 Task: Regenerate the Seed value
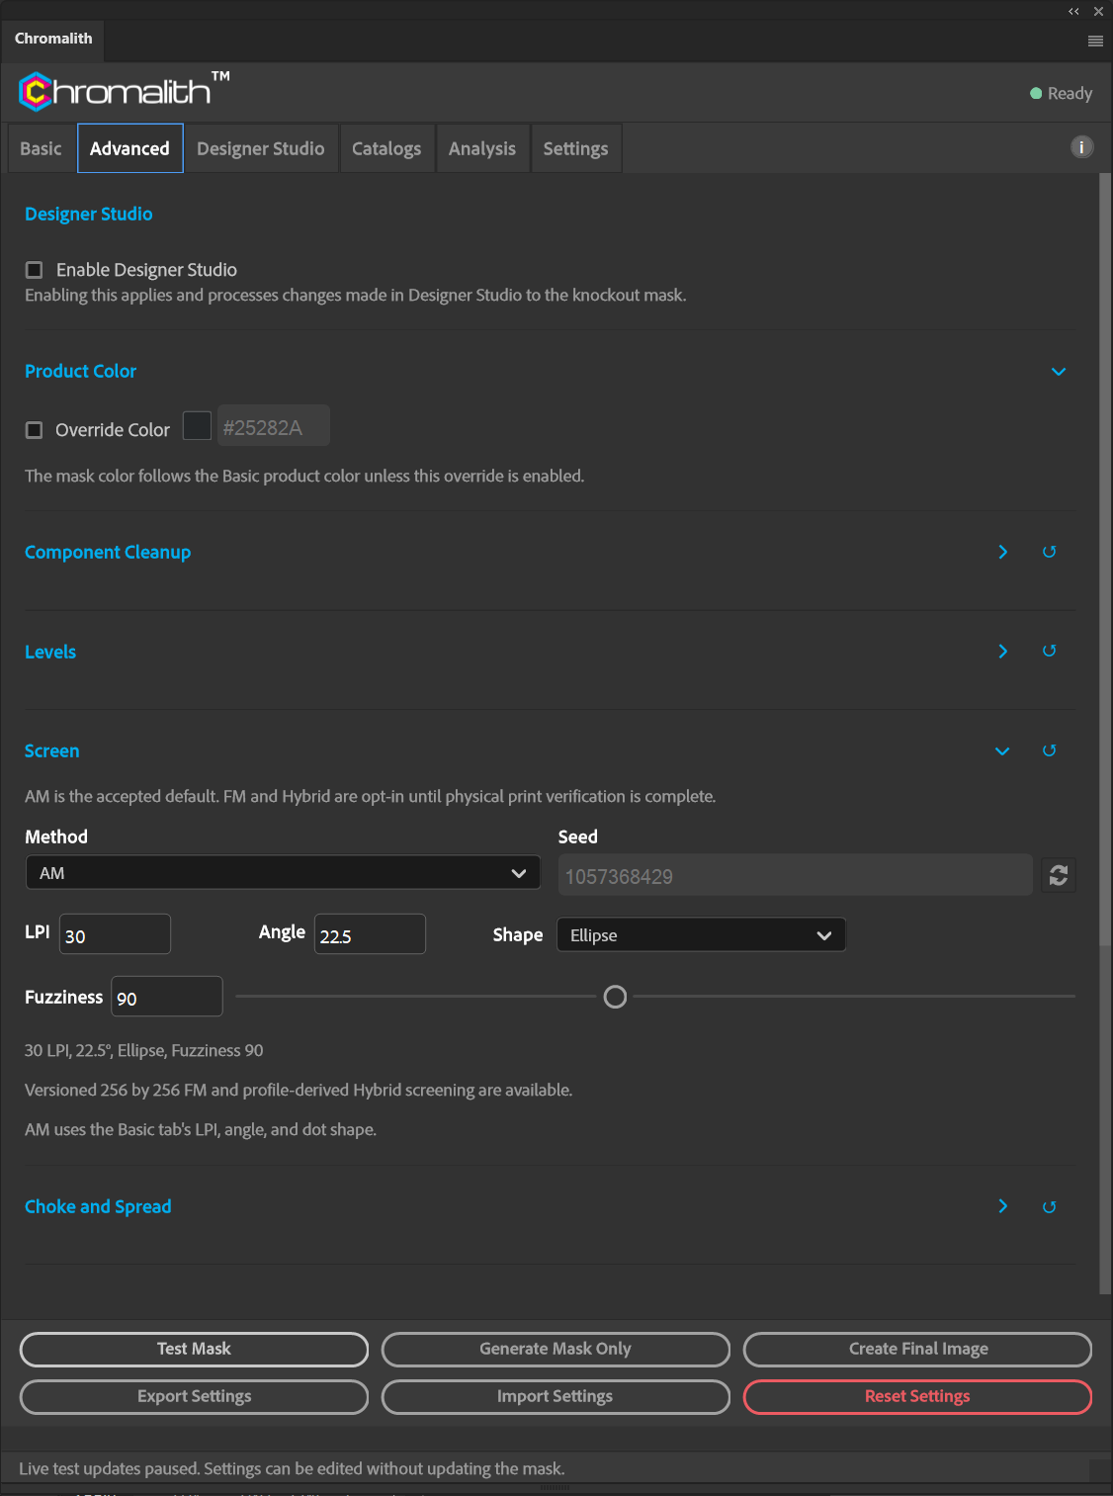pos(1059,875)
